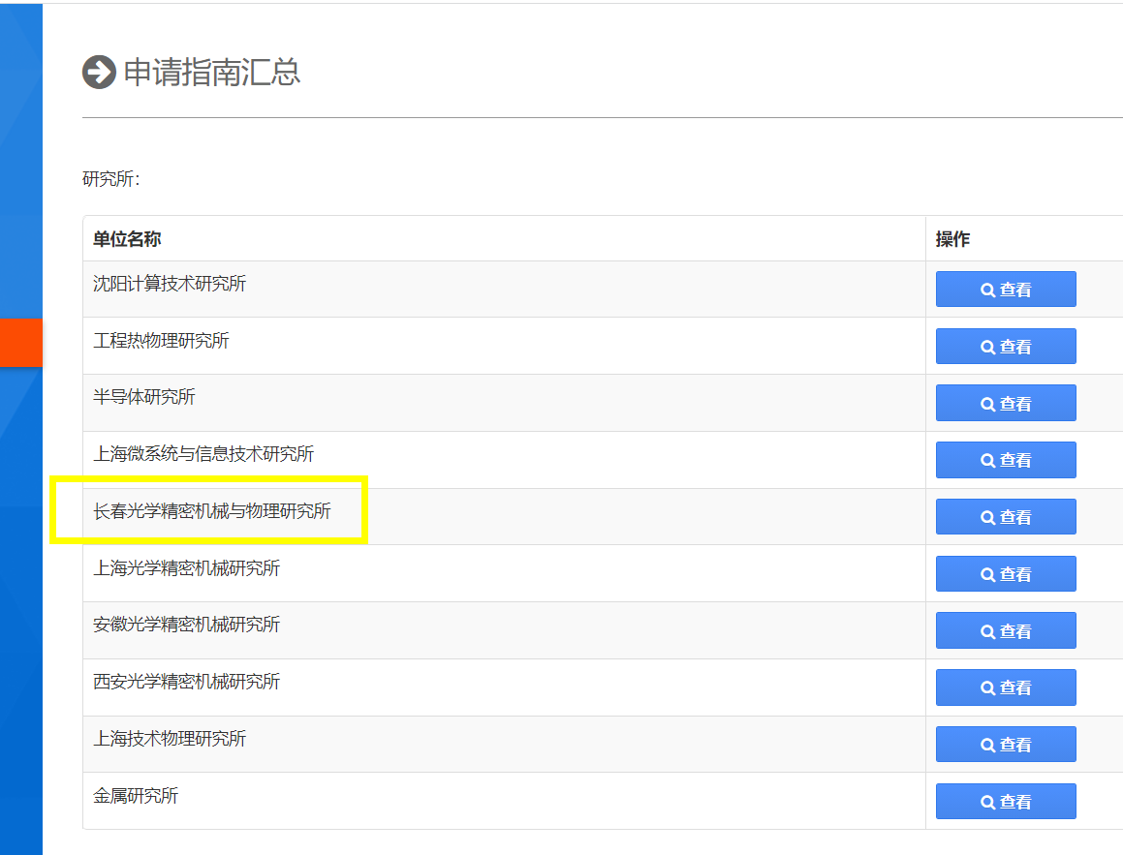Open 查看 for 工程热物理研究所
1123x855 pixels.
(1005, 347)
